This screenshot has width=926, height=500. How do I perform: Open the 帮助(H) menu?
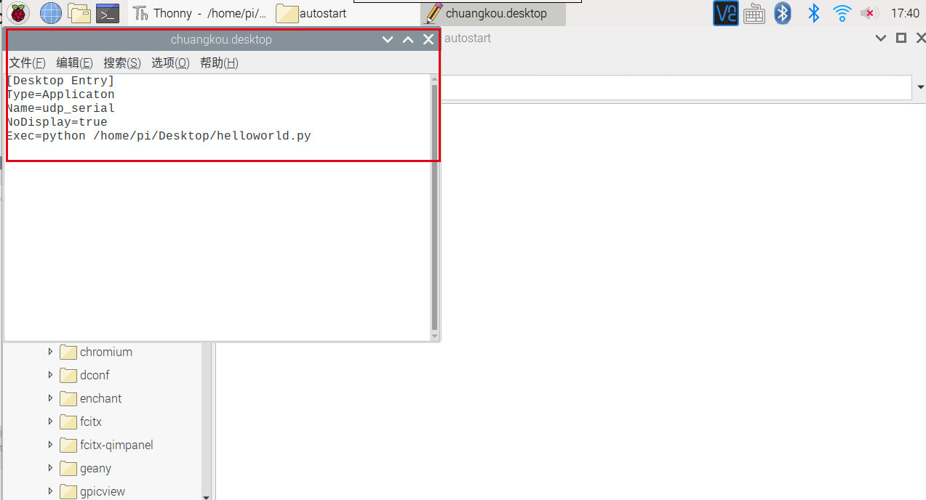click(x=219, y=63)
